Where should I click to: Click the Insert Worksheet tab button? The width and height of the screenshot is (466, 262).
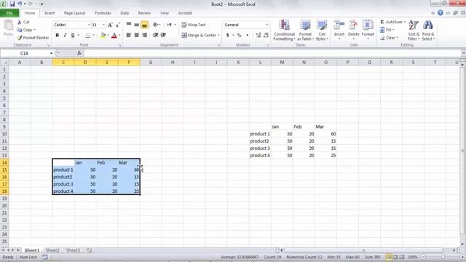pos(89,250)
